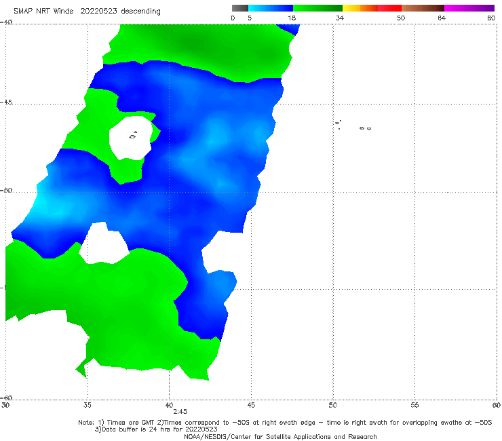Click the latitude axis label '-60'

6,398
